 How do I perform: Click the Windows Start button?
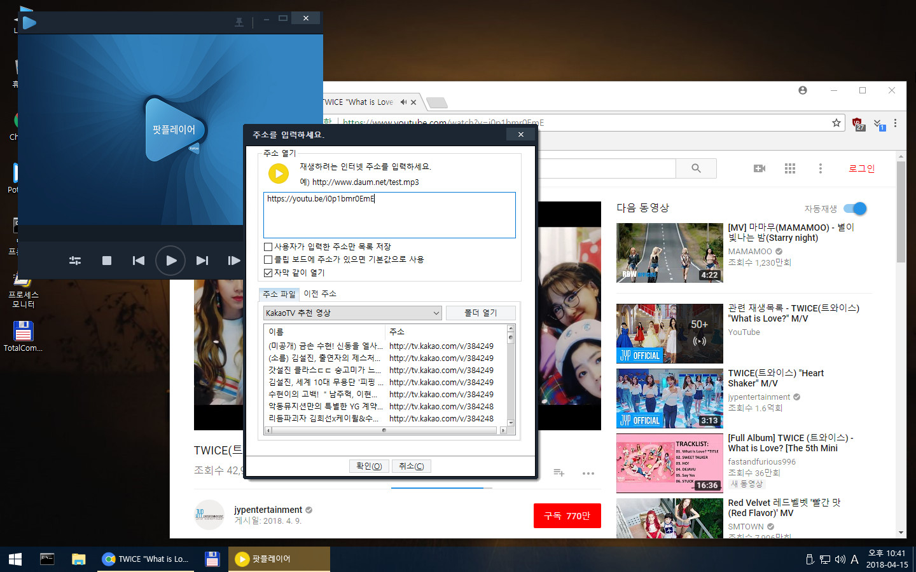[15, 559]
